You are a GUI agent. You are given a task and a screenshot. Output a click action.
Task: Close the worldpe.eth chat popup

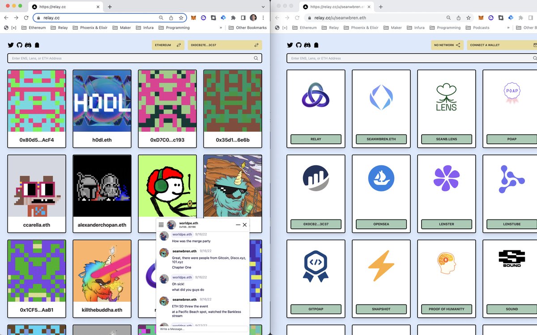click(245, 225)
